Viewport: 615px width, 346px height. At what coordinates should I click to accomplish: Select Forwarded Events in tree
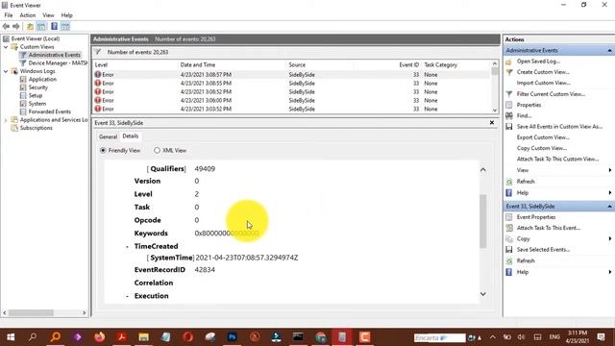coord(49,111)
